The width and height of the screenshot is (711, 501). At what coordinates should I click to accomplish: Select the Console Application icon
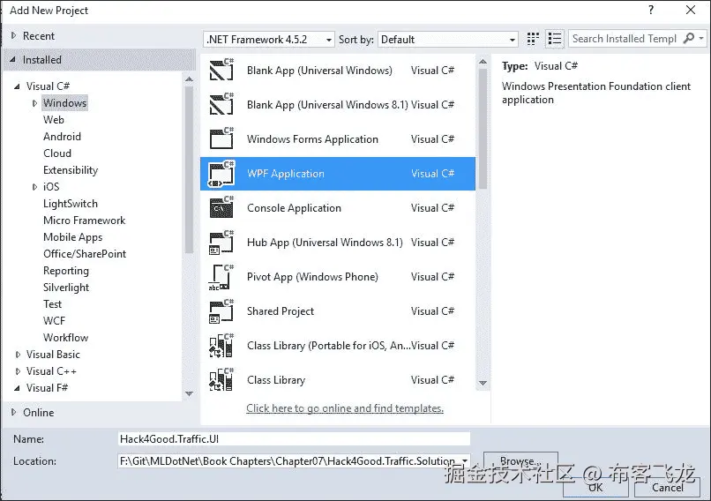(x=221, y=207)
